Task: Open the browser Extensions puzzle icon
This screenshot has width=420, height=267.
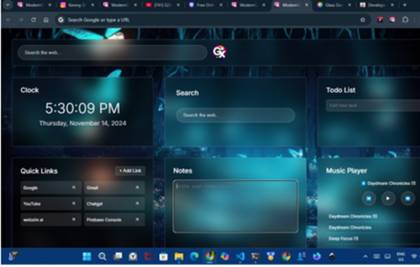Action: (405, 20)
